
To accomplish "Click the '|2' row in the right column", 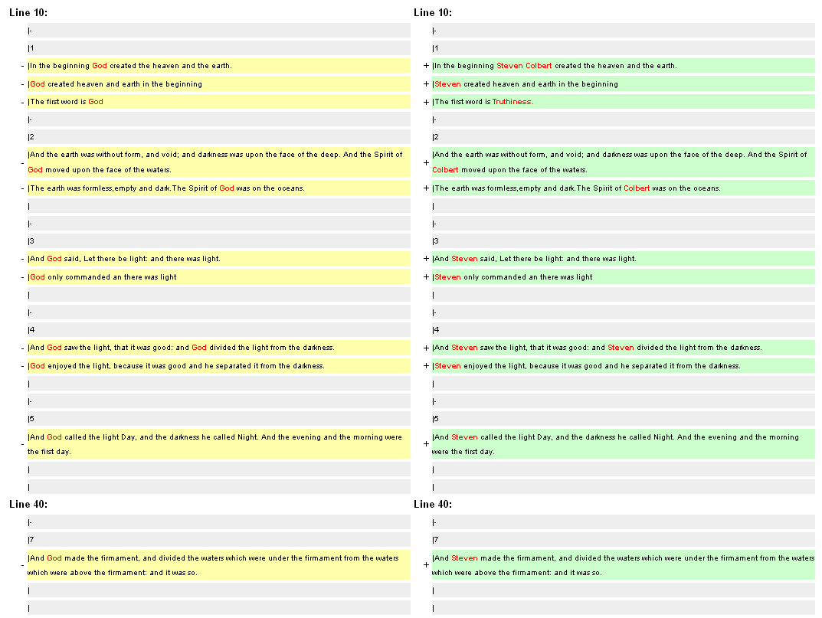I will (x=624, y=137).
